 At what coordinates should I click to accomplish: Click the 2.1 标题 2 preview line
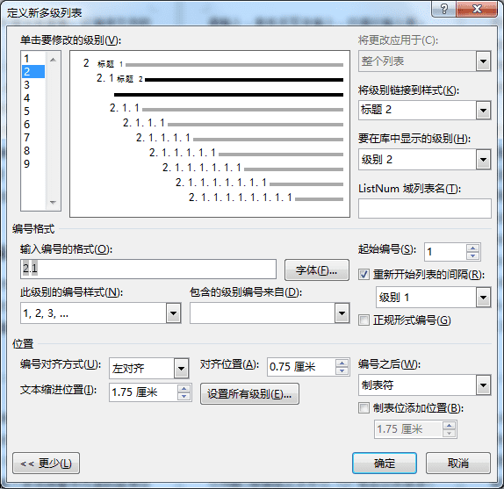(220, 78)
